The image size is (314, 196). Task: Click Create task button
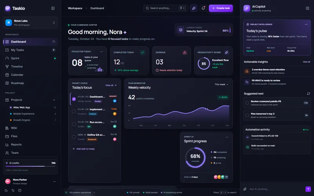(x=221, y=8)
